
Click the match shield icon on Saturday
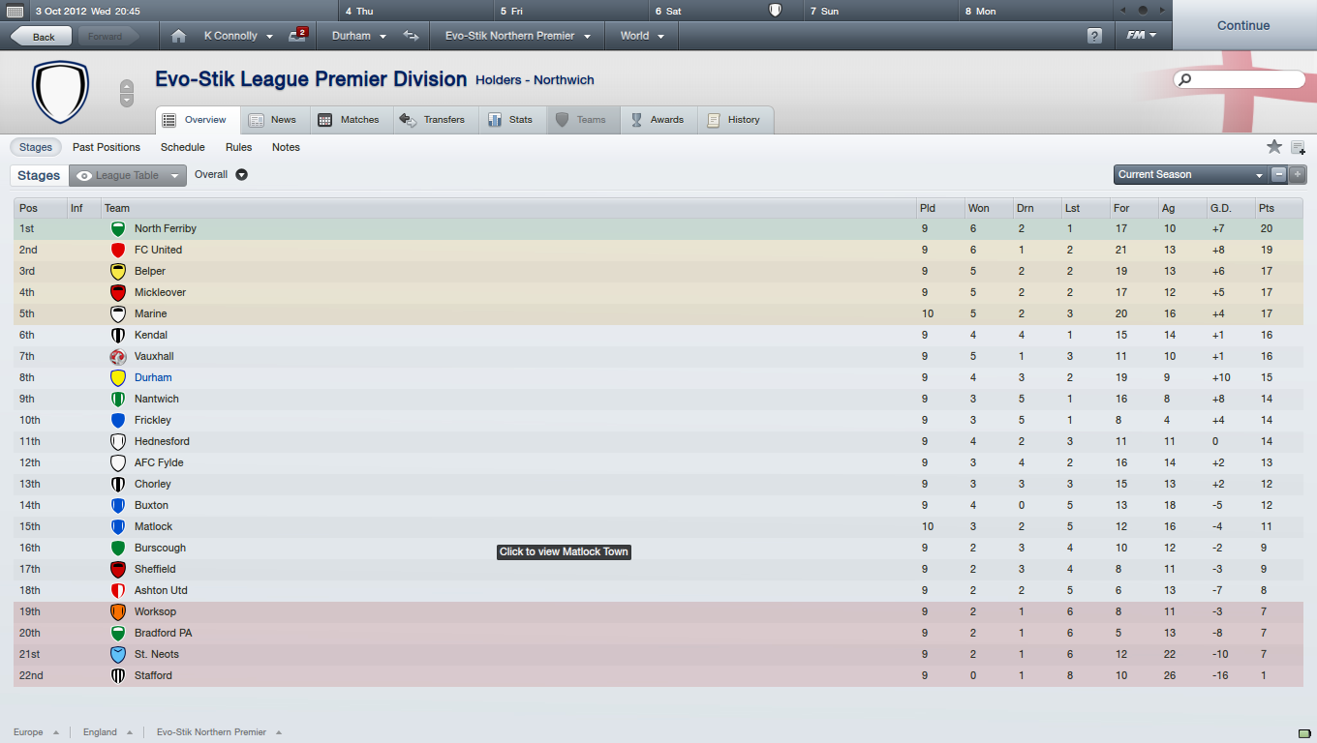tap(775, 11)
